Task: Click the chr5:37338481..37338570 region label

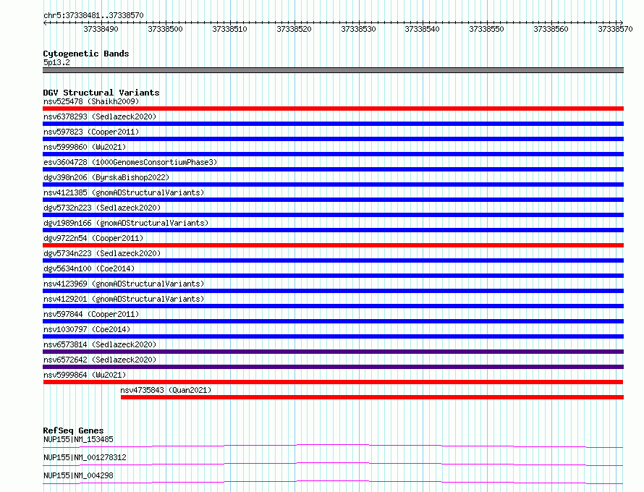Action: coord(93,15)
